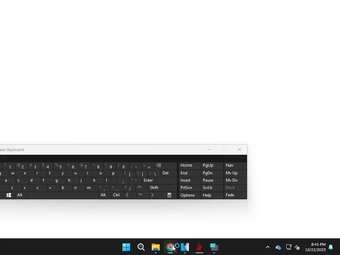Open clock and date 8:45 PM
This screenshot has width=340, height=255.
[315, 247]
